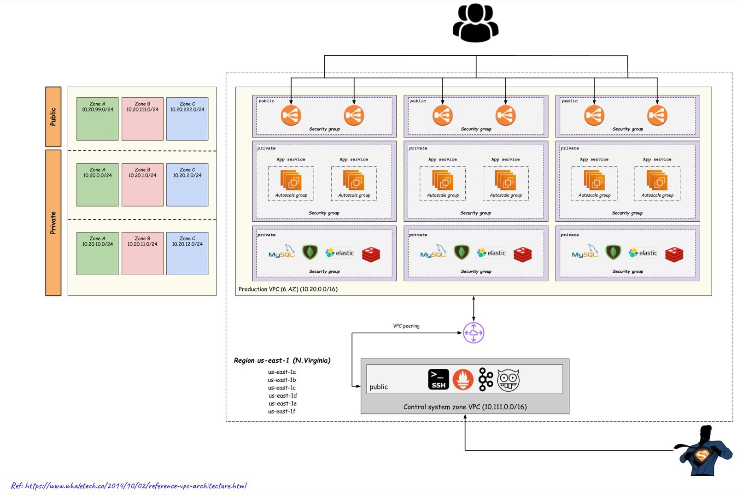The image size is (737, 495).
Task: Click the "VPC peering" label
Action: (x=406, y=326)
